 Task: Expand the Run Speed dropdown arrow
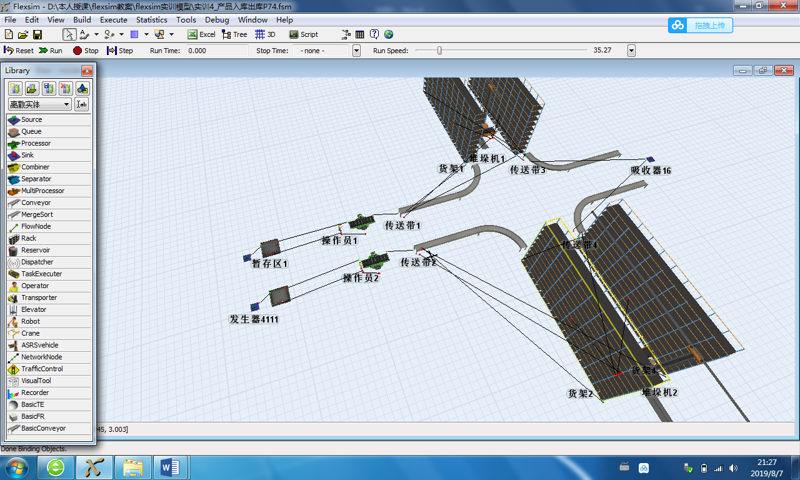pyautogui.click(x=631, y=51)
